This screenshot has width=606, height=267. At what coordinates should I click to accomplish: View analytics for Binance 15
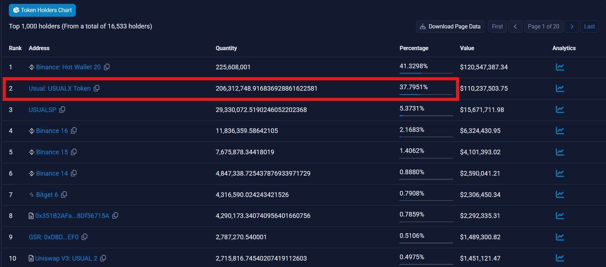560,152
